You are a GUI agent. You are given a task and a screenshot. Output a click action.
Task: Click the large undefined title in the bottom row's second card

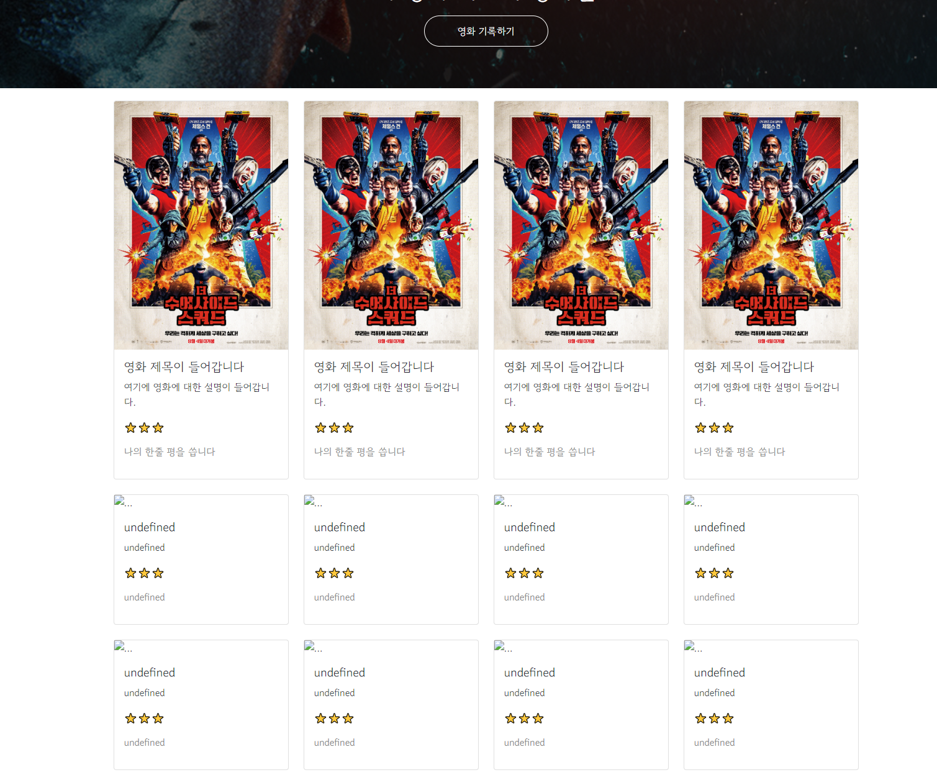tap(340, 673)
